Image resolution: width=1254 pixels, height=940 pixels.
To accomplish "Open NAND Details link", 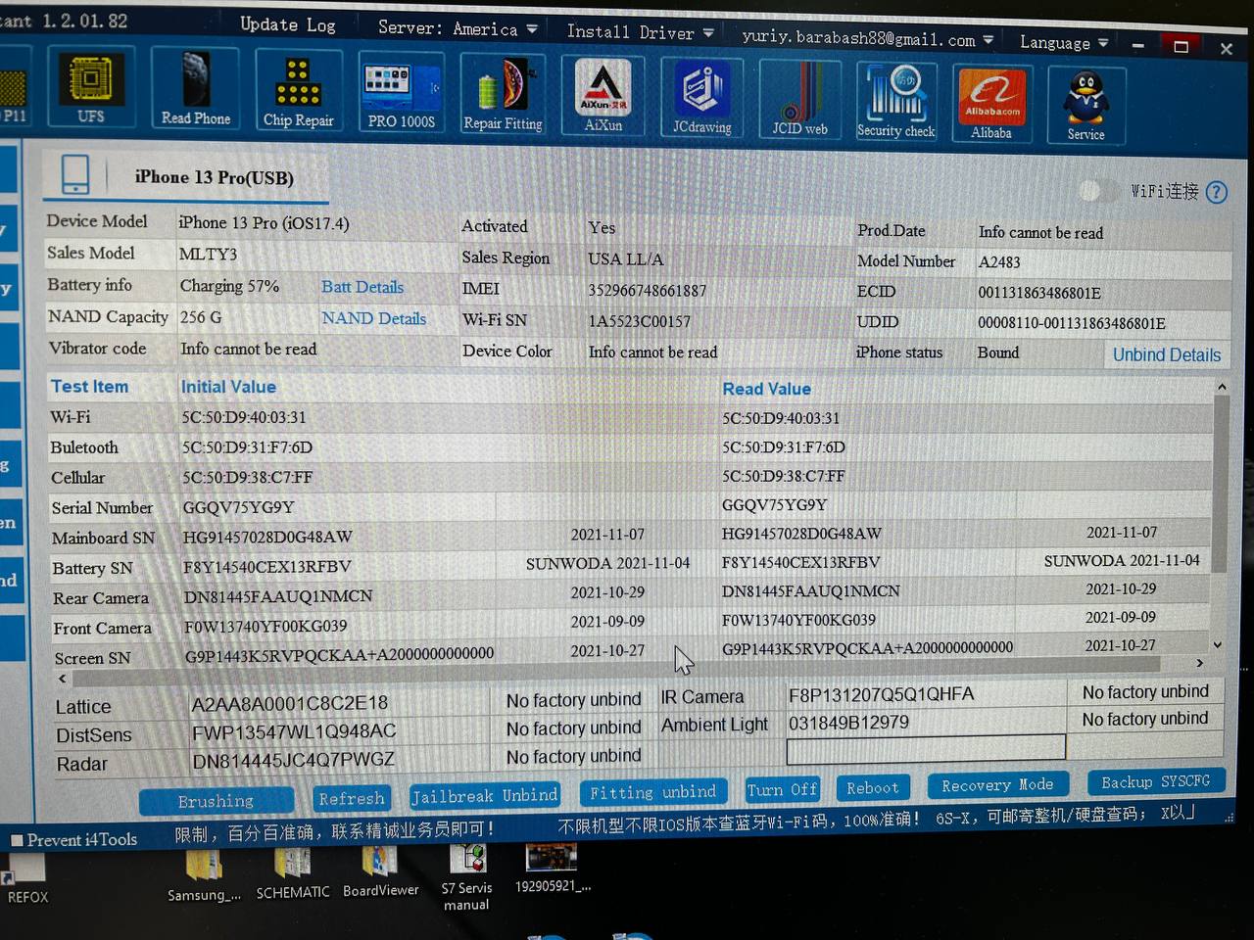I will pyautogui.click(x=373, y=318).
